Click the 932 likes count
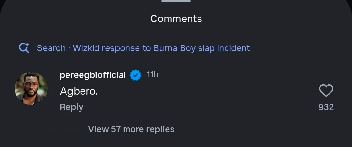The width and height of the screenshot is (352, 147). point(326,107)
